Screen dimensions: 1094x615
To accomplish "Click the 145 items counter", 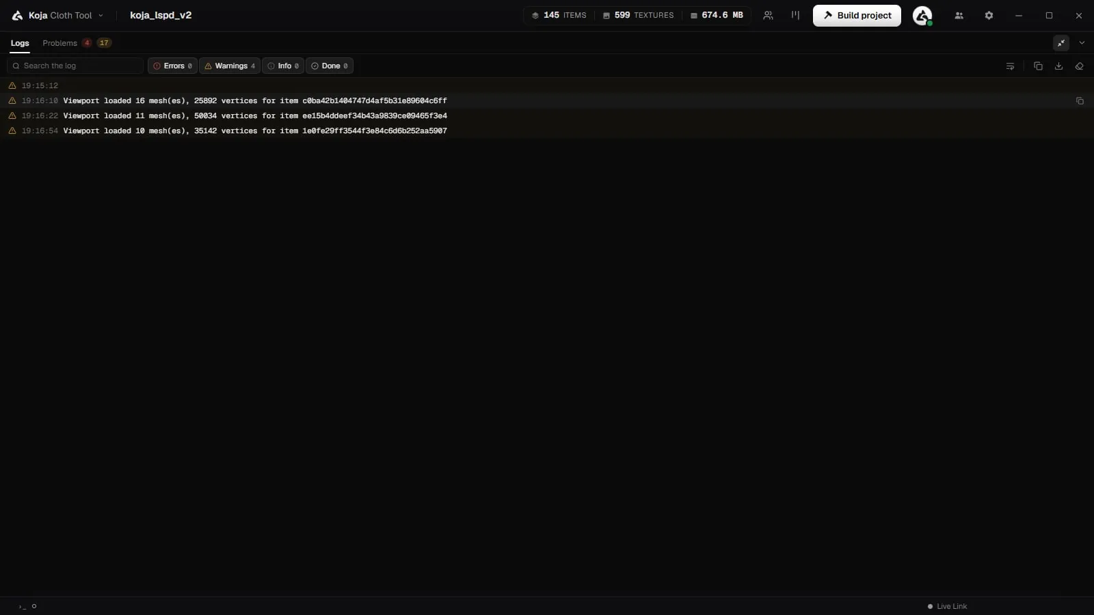I will click(559, 15).
